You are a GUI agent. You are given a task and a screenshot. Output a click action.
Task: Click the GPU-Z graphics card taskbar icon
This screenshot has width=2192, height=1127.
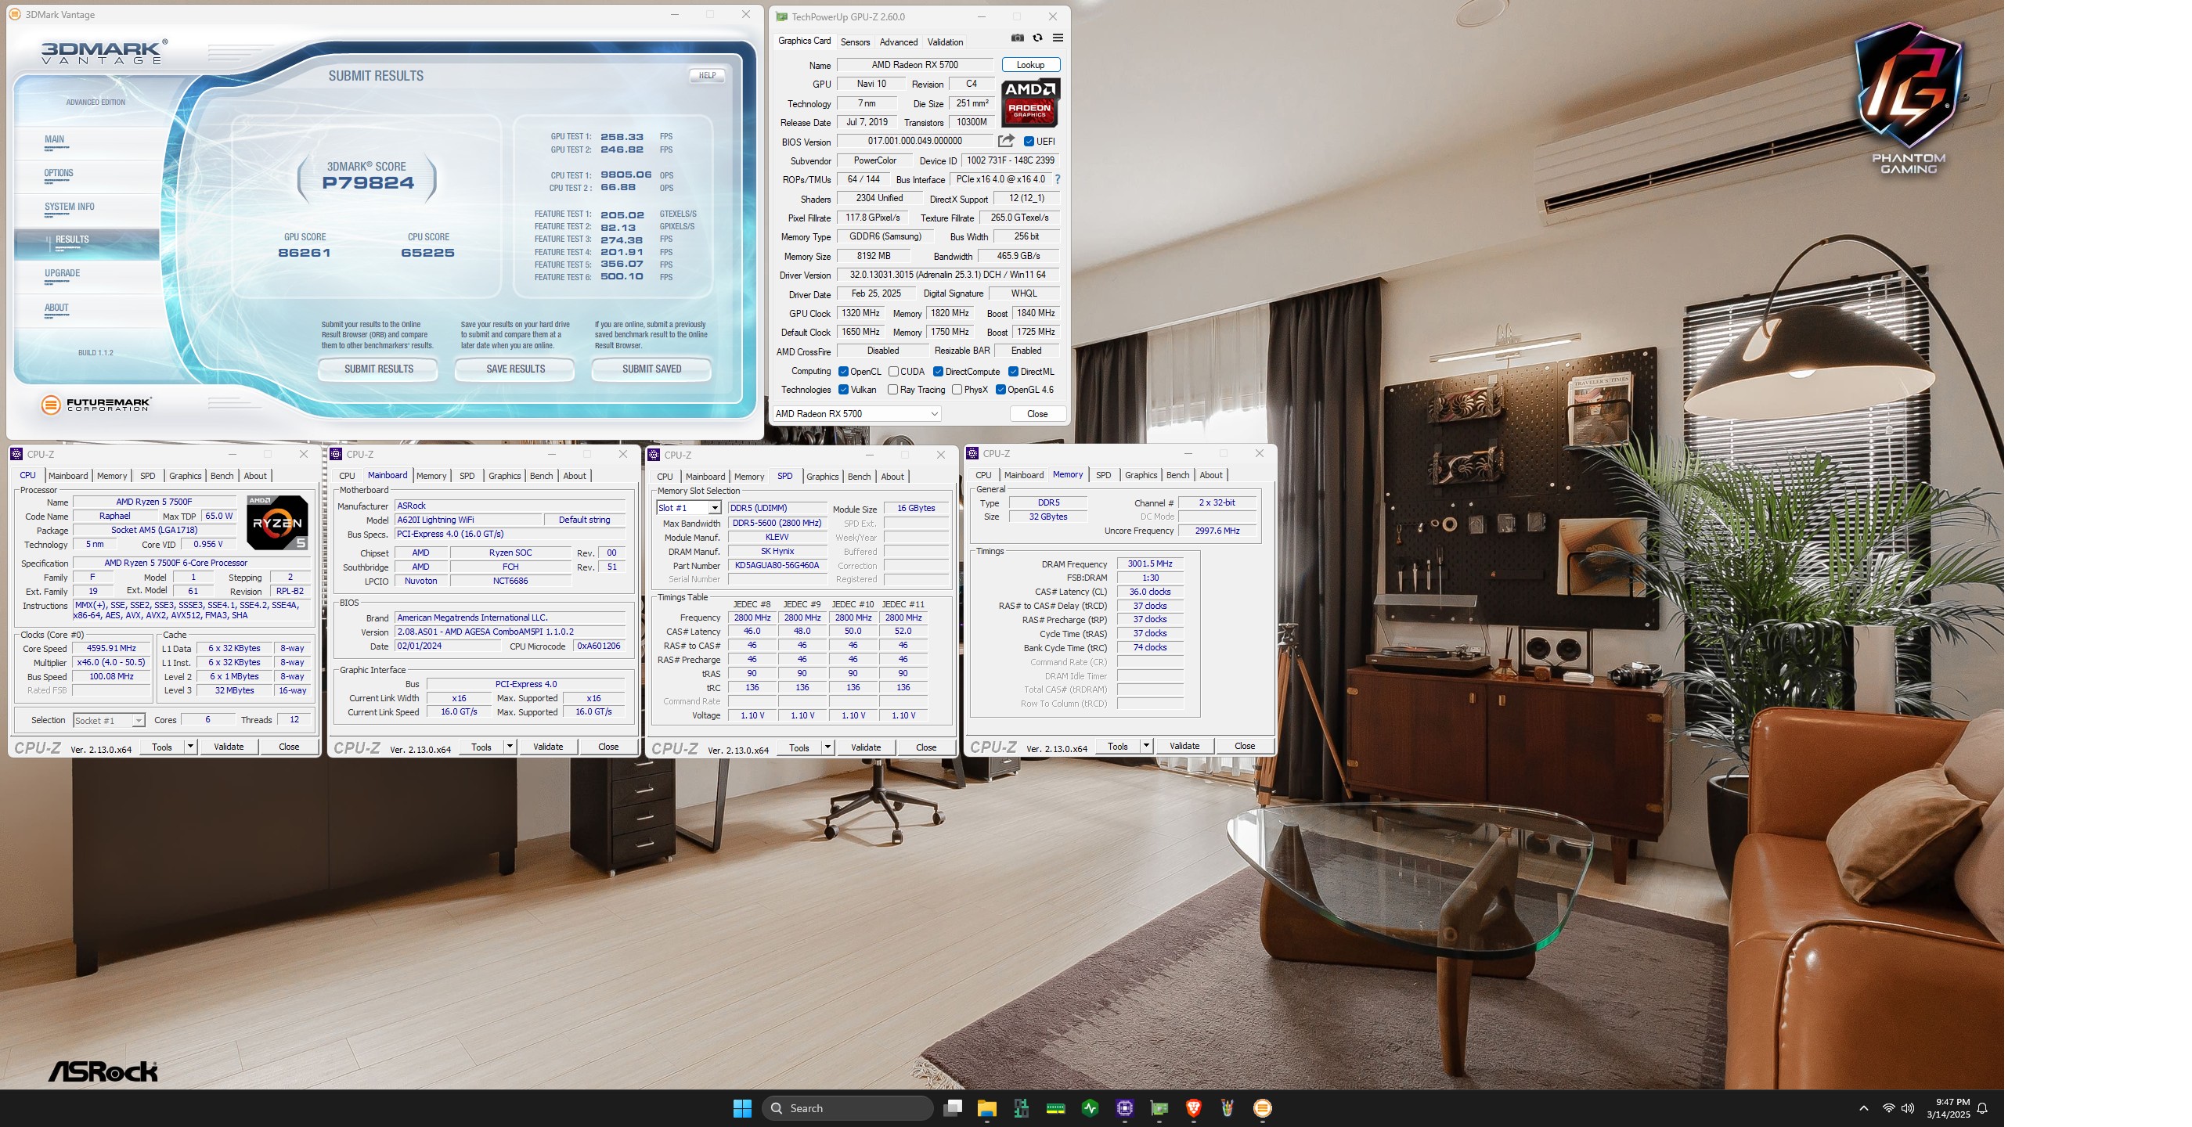pos(1159,1107)
